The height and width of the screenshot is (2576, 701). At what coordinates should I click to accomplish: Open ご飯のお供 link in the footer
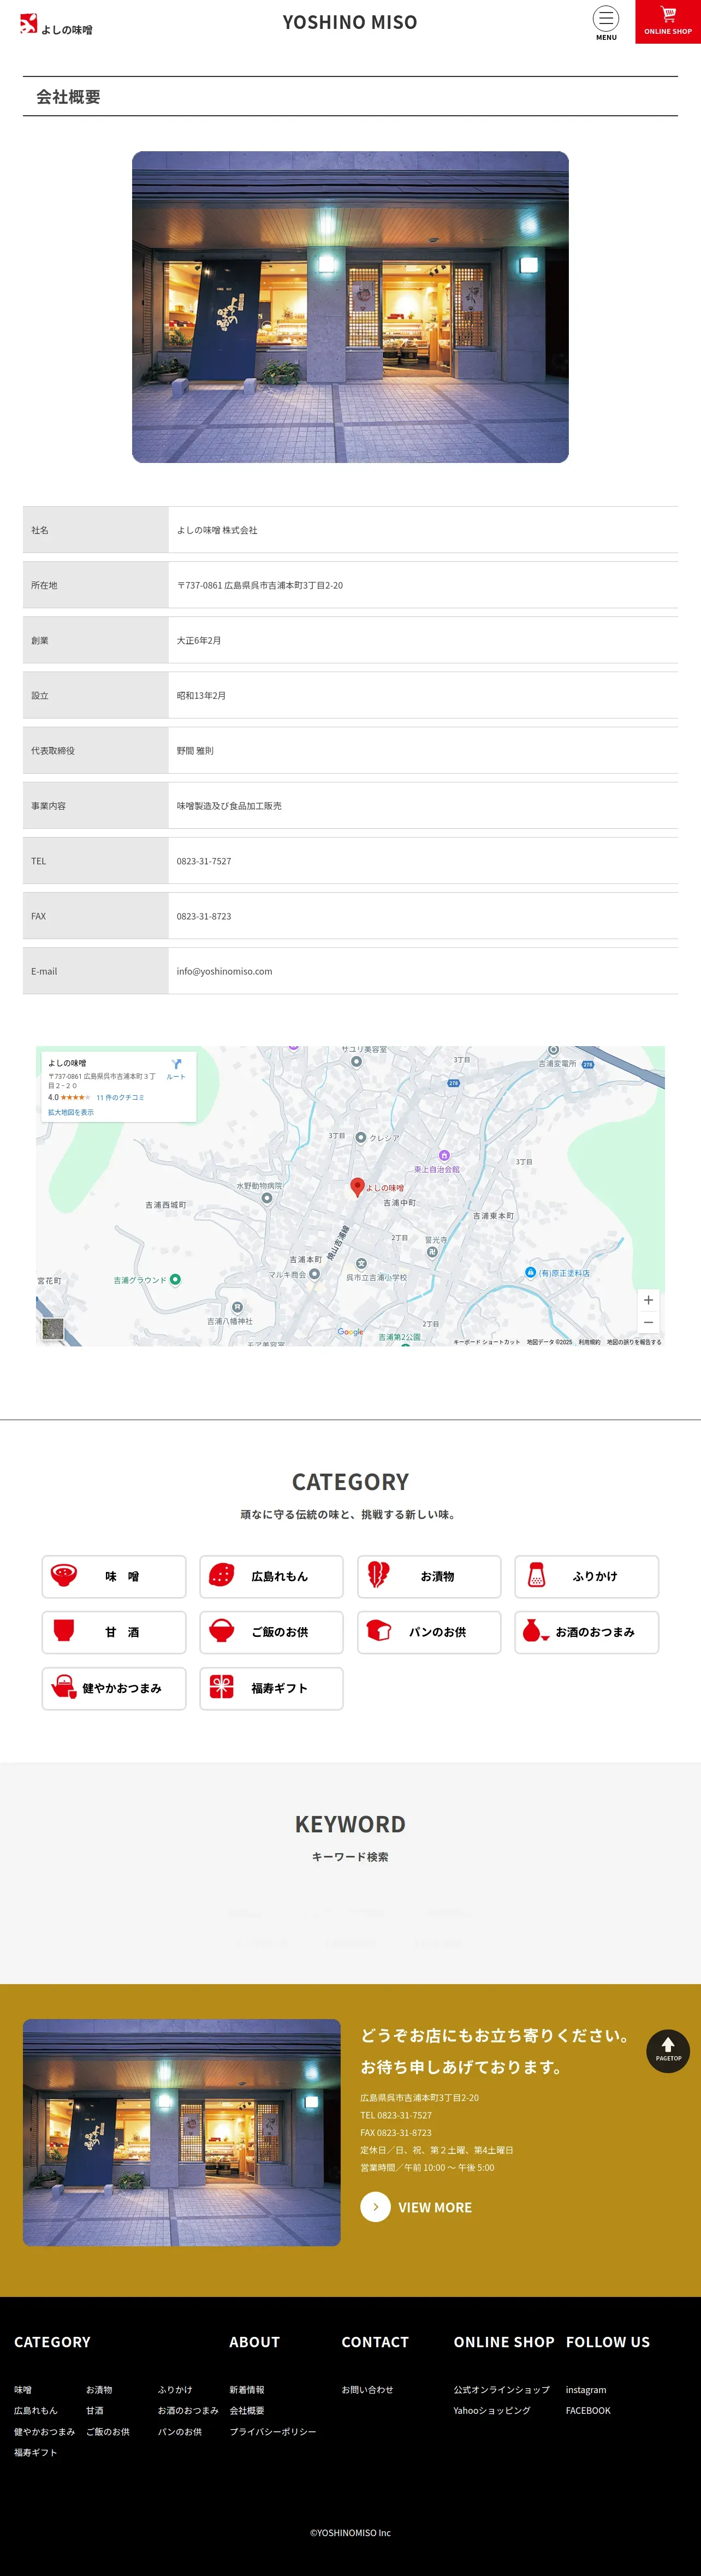pos(108,2431)
